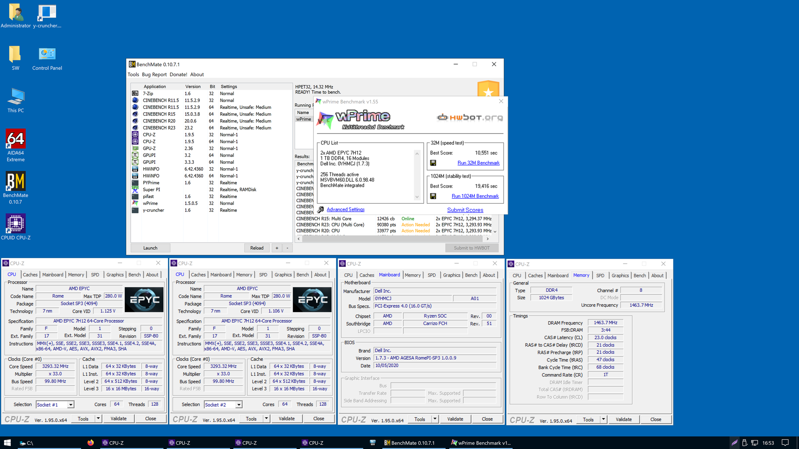Image resolution: width=799 pixels, height=449 pixels.
Task: Select CINEBENCH R15 icon in application list
Action: (135, 114)
